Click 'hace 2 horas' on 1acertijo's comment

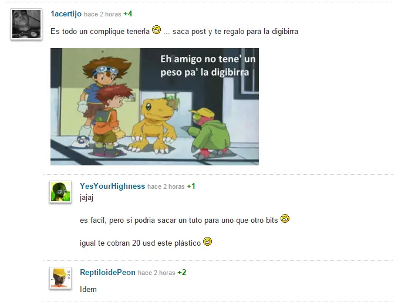point(103,14)
